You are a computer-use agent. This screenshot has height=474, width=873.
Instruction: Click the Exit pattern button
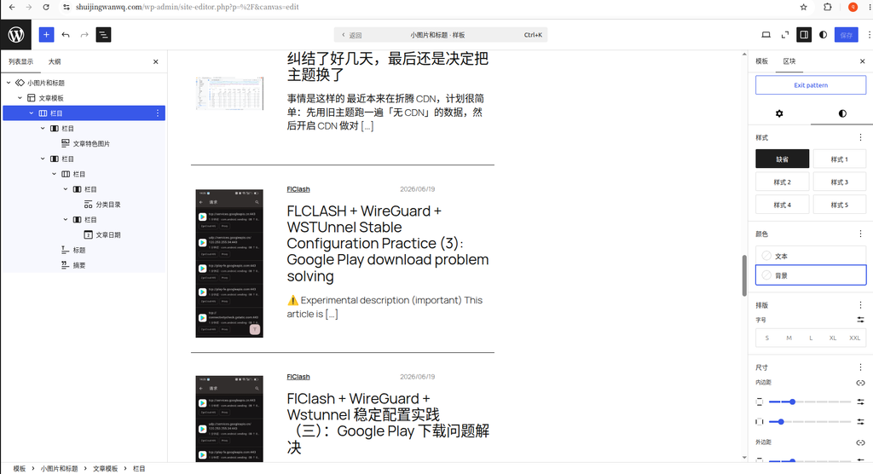click(x=811, y=85)
